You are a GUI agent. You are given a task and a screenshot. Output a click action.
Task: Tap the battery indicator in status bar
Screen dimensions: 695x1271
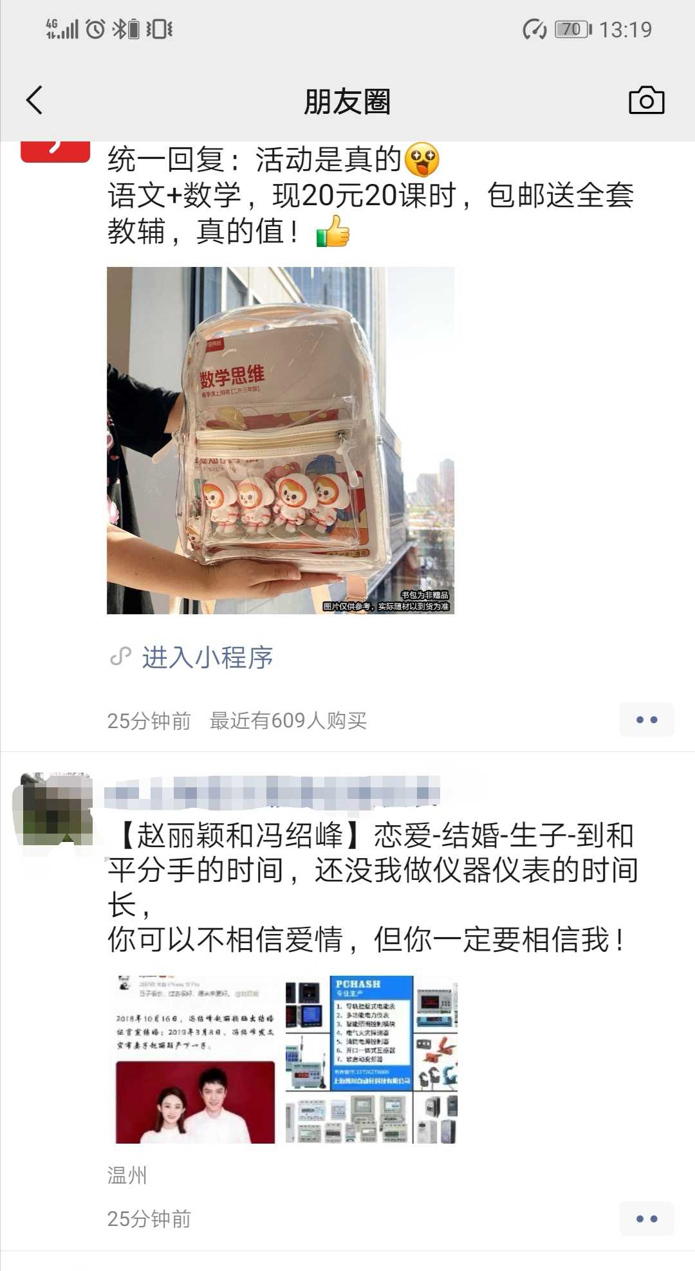573,29
